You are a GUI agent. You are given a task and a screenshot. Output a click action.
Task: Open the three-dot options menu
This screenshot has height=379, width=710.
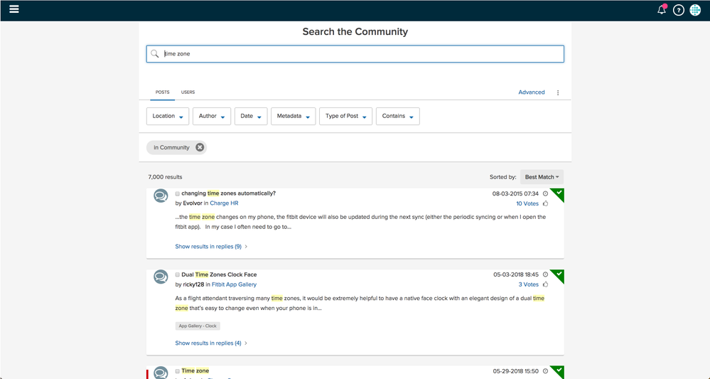point(558,92)
